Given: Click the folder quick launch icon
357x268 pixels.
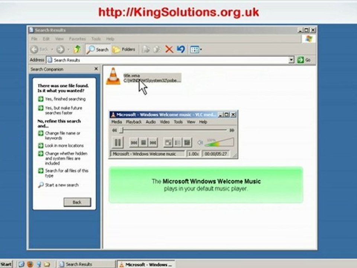Looking at the screenshot, I should 47,264.
